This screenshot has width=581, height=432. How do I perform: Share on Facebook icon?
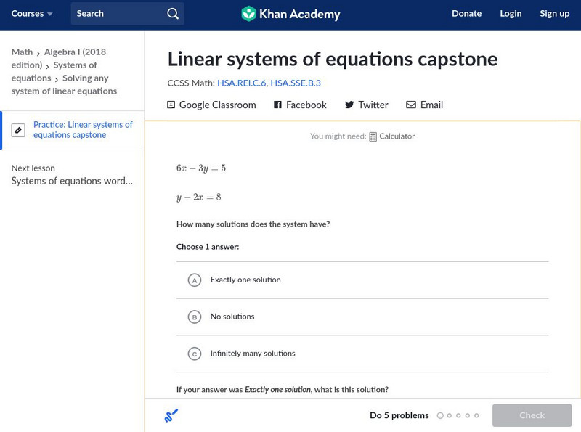(x=277, y=105)
